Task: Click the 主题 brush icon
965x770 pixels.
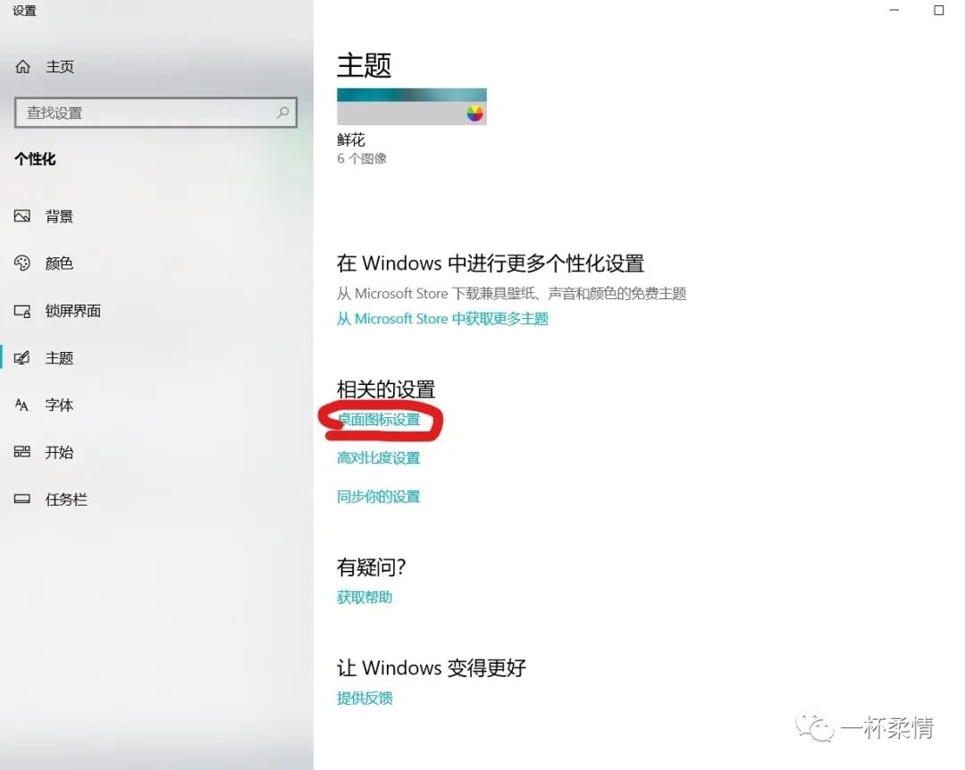Action: click(x=22, y=357)
